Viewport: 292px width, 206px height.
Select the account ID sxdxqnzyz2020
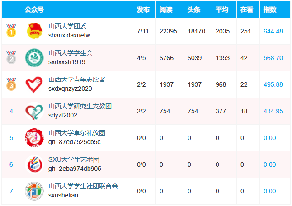[70, 89]
